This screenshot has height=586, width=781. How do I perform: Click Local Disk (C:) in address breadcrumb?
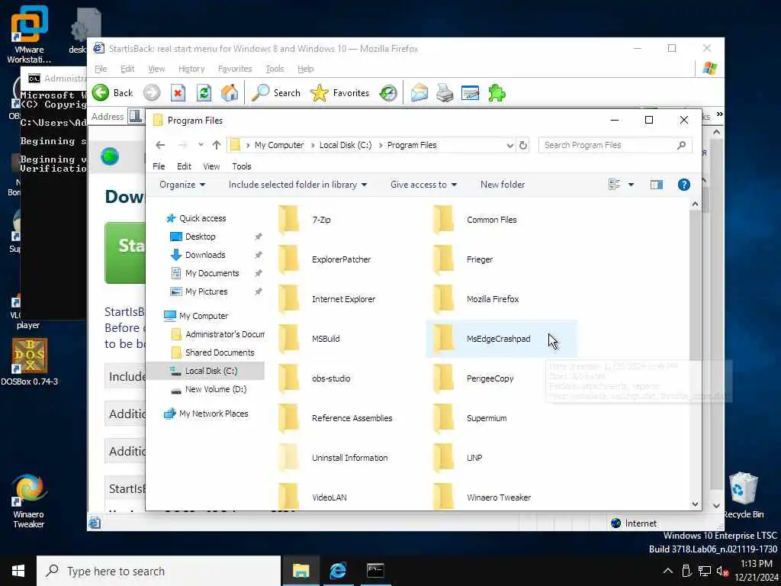[346, 145]
